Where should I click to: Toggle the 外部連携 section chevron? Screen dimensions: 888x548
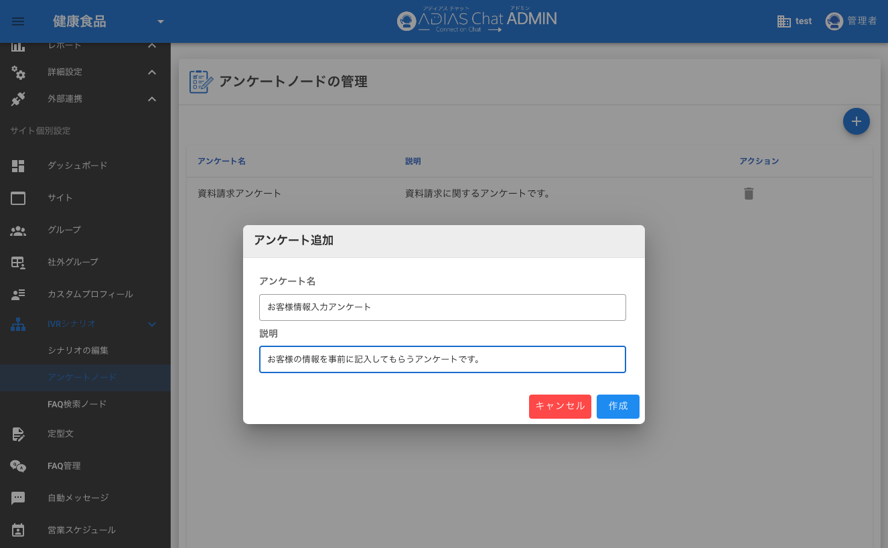(x=152, y=99)
